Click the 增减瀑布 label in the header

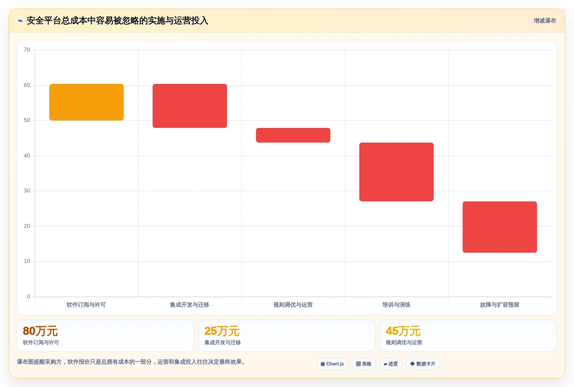coord(545,21)
